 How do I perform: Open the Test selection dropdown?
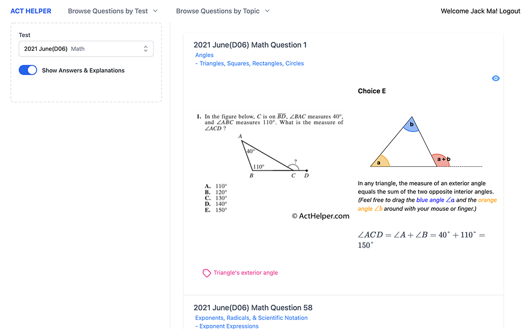[86, 49]
